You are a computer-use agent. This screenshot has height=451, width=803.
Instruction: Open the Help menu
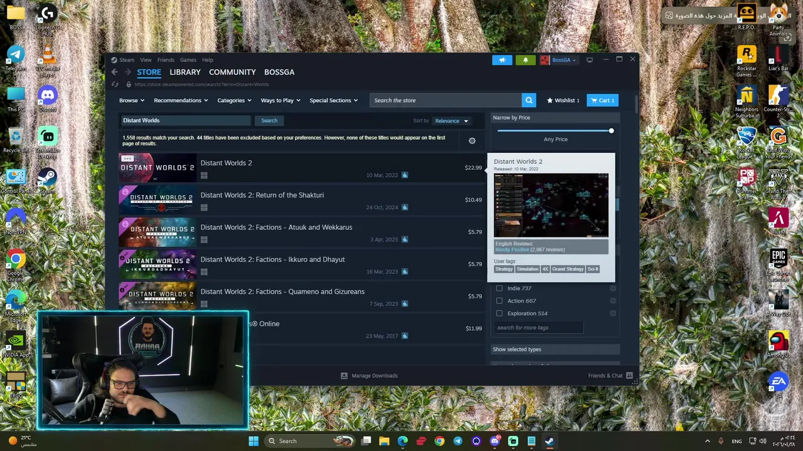208,60
